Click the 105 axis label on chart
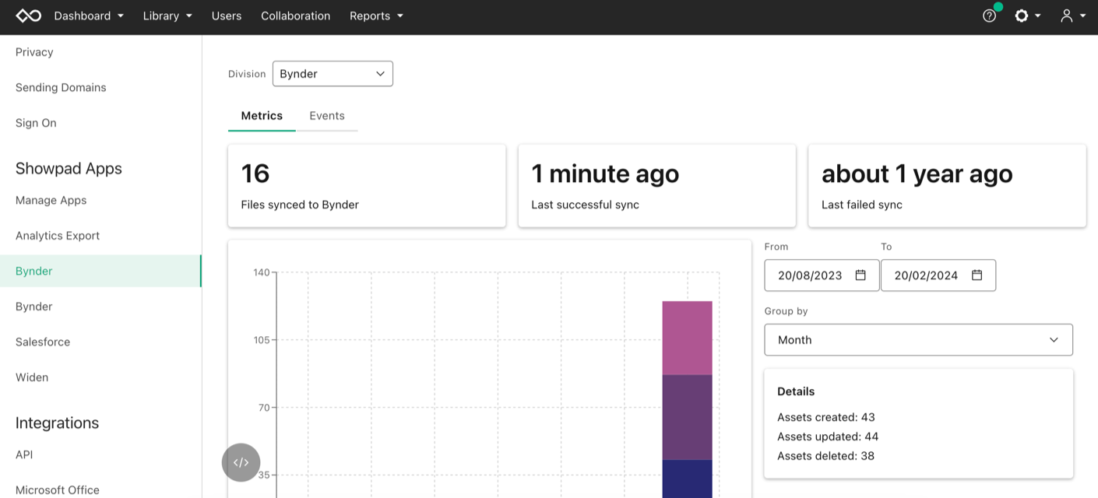The image size is (1098, 498). (x=262, y=340)
